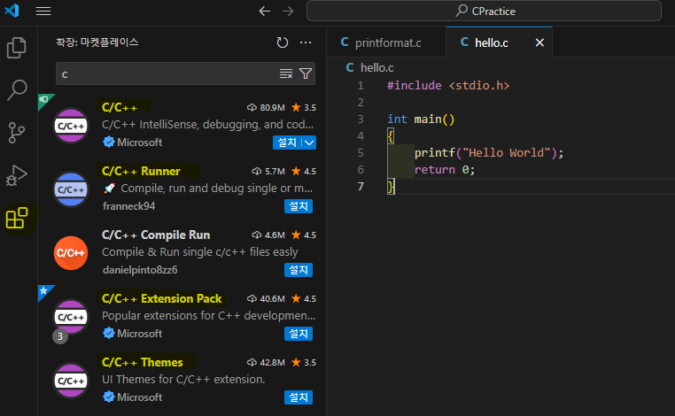Expand the C/C++ install dropdown arrow

(x=309, y=143)
